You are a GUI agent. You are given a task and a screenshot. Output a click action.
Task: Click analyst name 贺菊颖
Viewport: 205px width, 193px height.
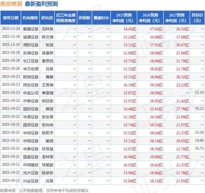point(48,165)
